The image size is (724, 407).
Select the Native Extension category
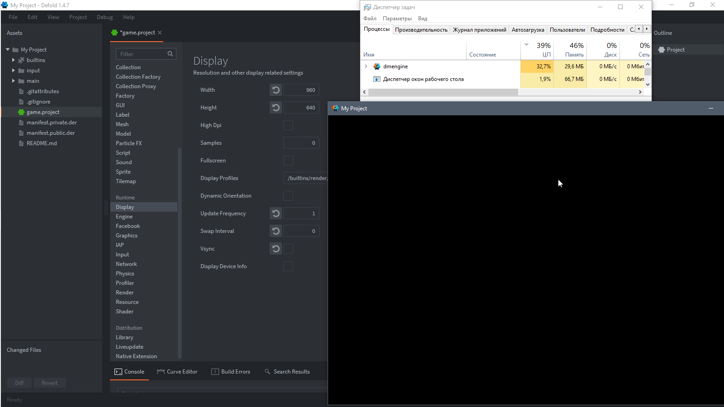point(144,356)
